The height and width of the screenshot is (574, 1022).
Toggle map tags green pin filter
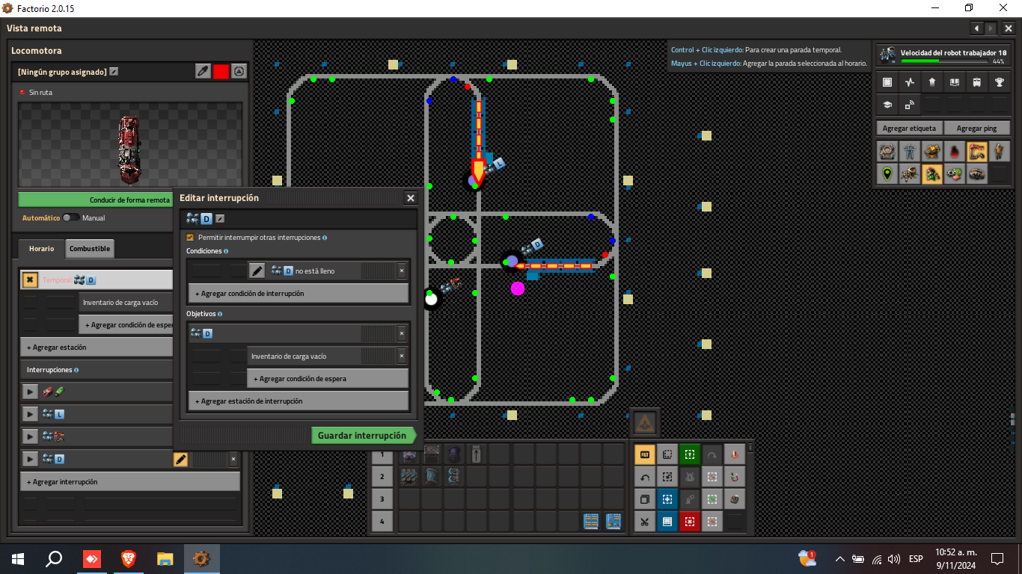click(887, 174)
